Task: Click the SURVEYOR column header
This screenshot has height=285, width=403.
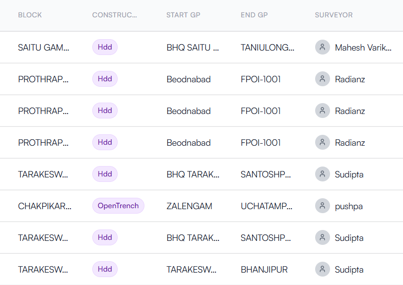Action: [334, 15]
